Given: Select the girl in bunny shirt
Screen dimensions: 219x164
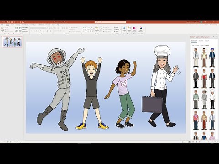Looking at the screenshot, I should (x=120, y=93).
